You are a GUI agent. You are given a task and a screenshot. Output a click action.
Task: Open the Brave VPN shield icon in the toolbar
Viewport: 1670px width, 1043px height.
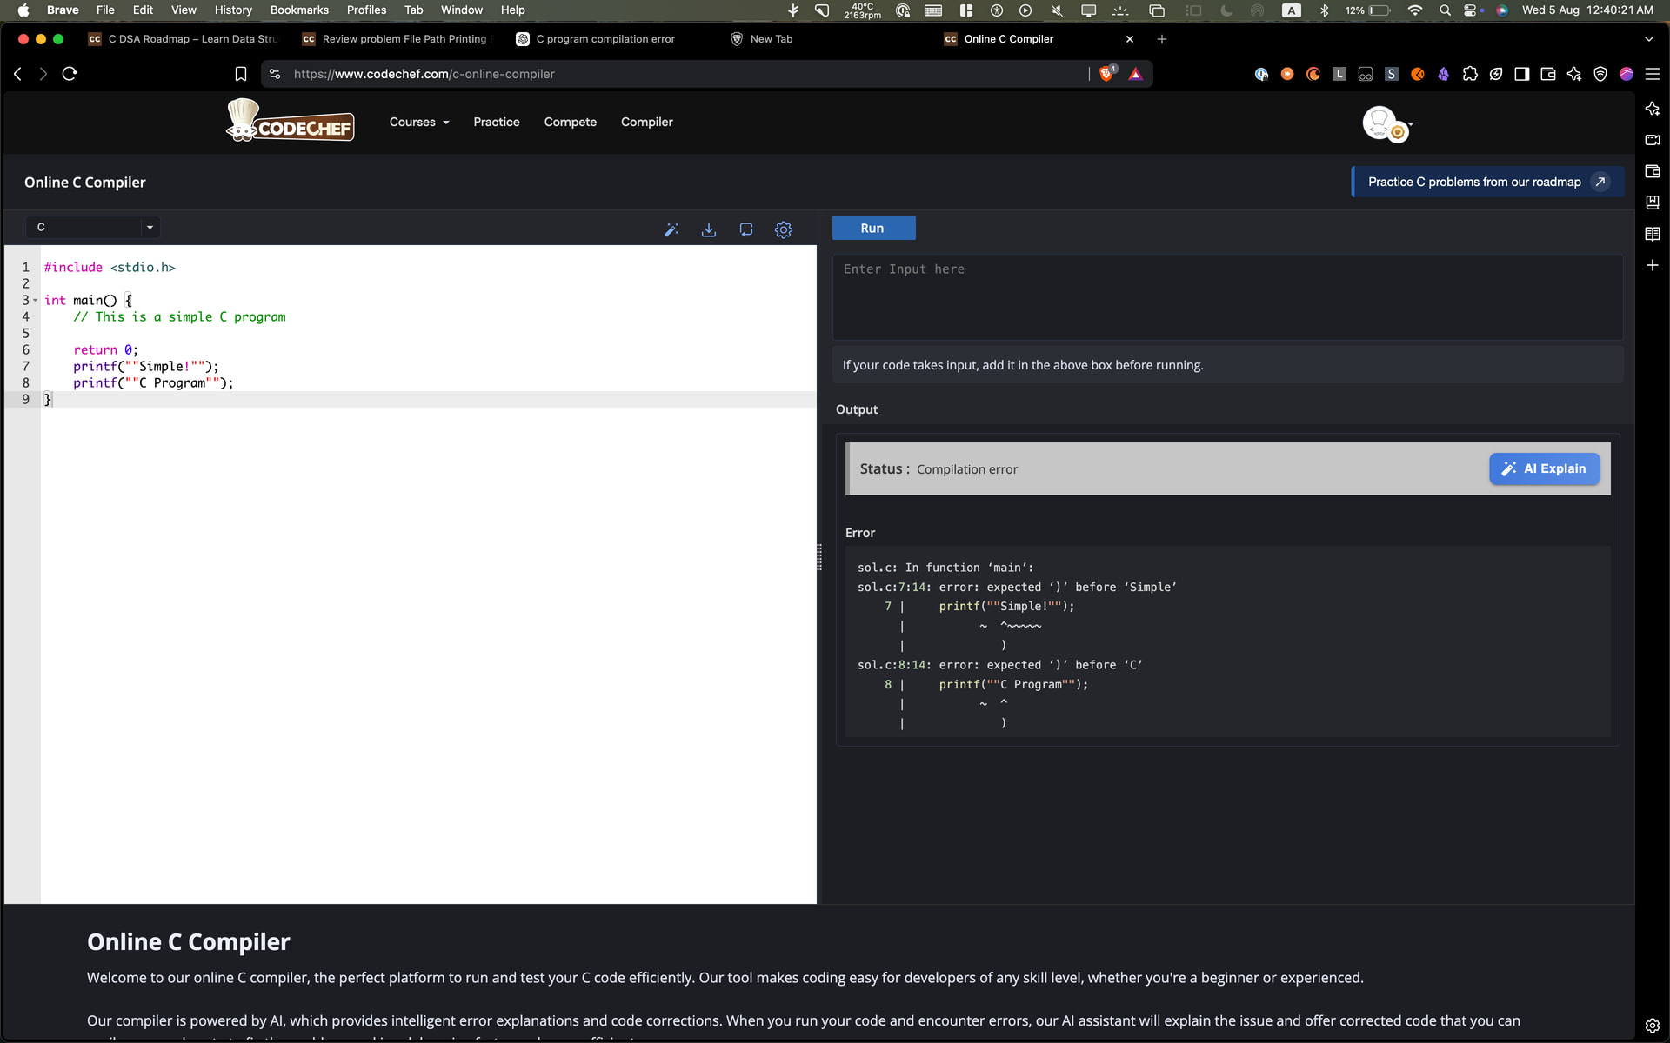coord(1600,74)
